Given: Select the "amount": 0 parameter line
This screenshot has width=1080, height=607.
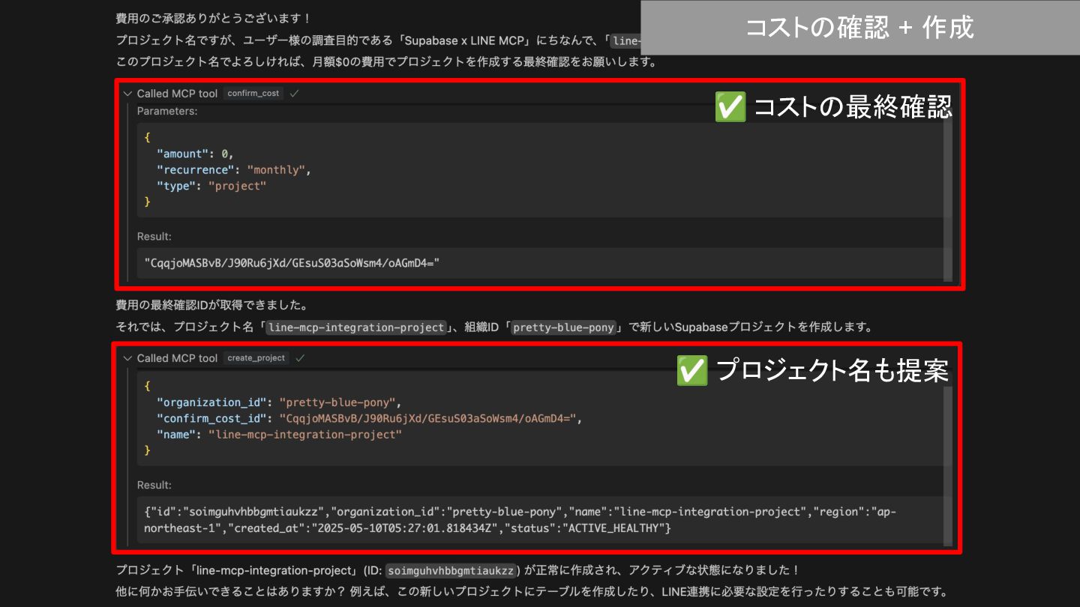Looking at the screenshot, I should tap(195, 154).
